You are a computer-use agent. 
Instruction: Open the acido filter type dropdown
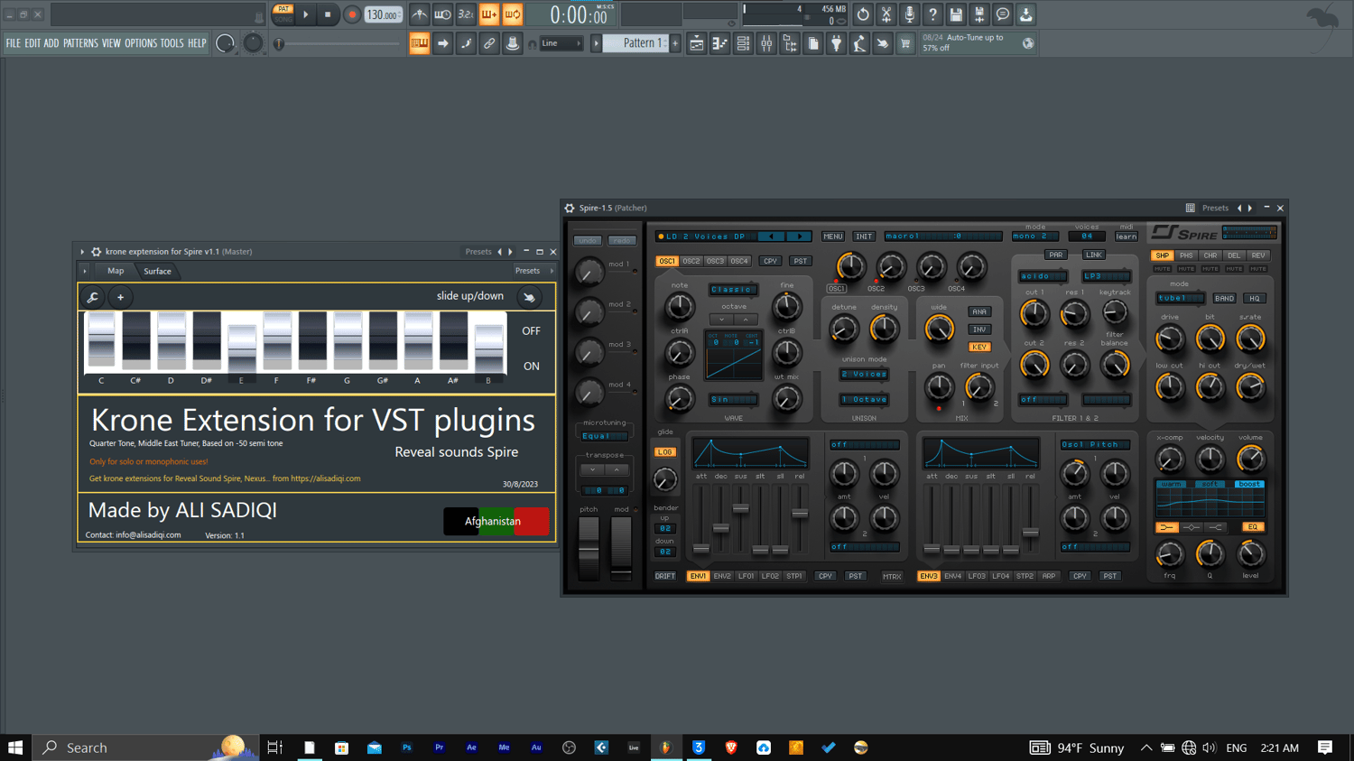click(x=1043, y=276)
